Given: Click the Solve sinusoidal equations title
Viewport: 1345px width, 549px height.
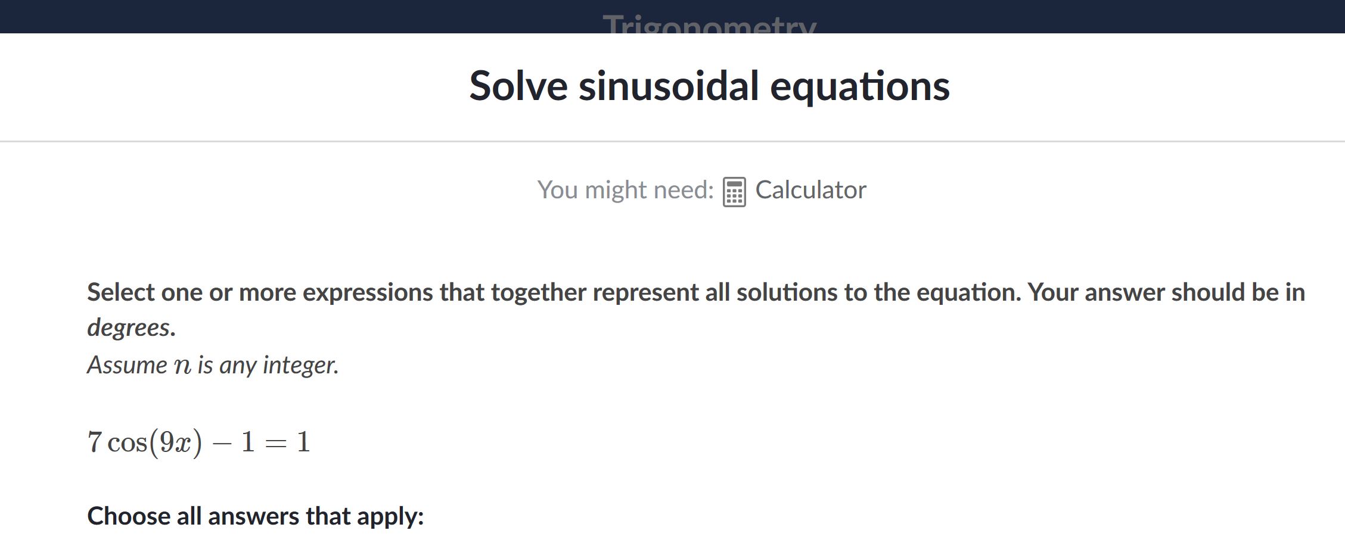Looking at the screenshot, I should [709, 86].
